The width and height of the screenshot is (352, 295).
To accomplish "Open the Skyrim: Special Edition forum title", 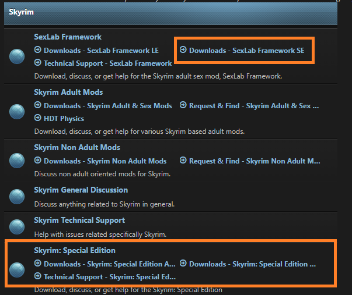I will [x=75, y=250].
